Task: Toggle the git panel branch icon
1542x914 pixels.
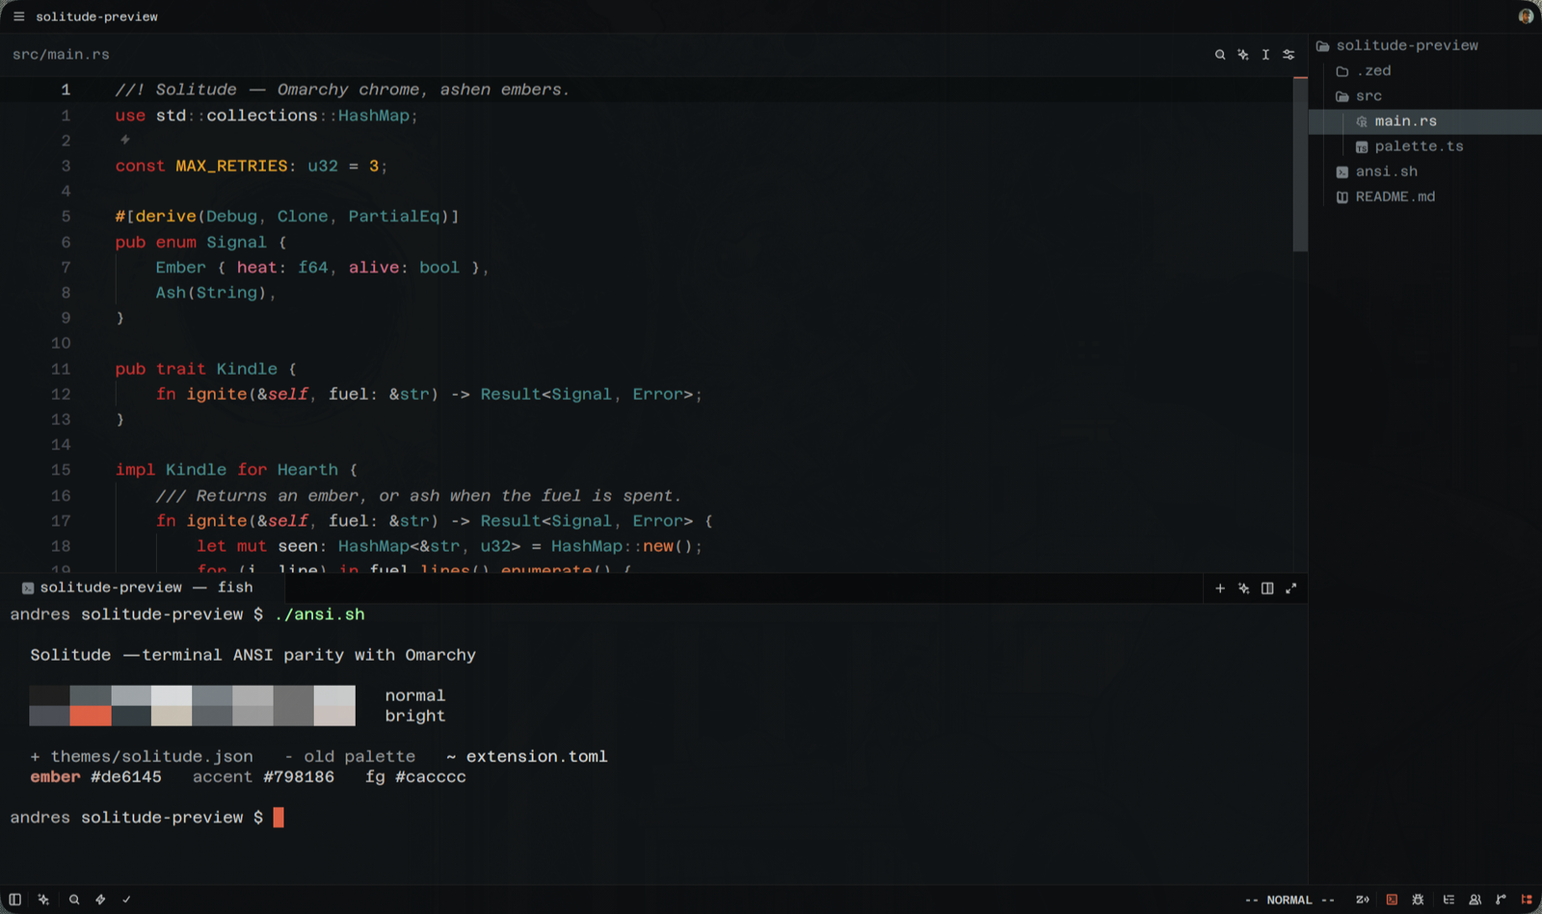Action: coord(1501,900)
